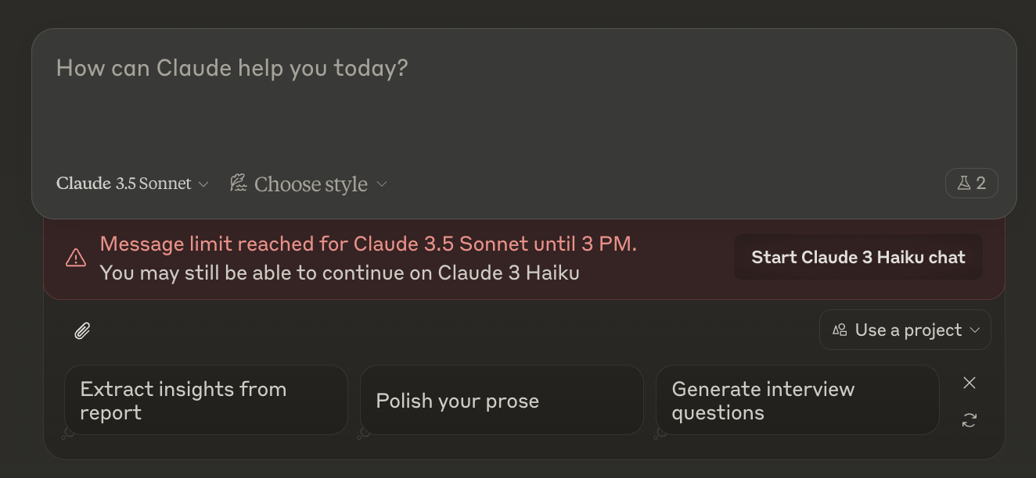Click the flask icon showing 2
The height and width of the screenshot is (478, 1036).
click(x=971, y=184)
